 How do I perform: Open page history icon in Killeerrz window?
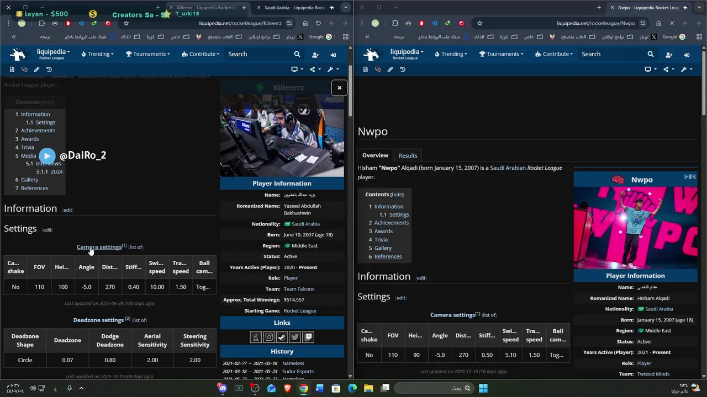[49, 69]
